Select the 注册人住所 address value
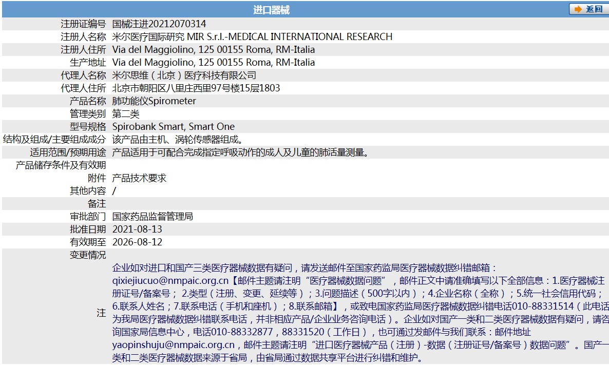This screenshot has height=365, width=609. click(214, 50)
